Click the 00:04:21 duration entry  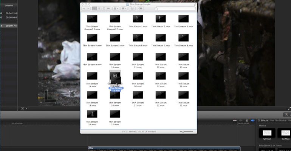(x=11, y=13)
